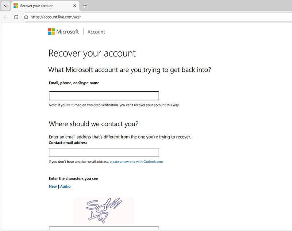Click the back navigation arrow
The width and height of the screenshot is (292, 231).
(5, 17)
